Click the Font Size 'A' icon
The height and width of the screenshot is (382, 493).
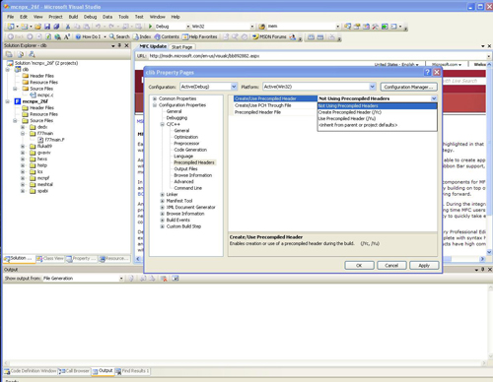pyautogui.click(x=67, y=36)
